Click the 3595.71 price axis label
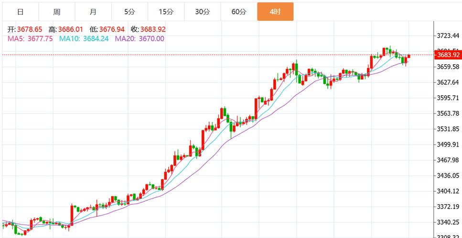462x238 pixels. click(448, 98)
